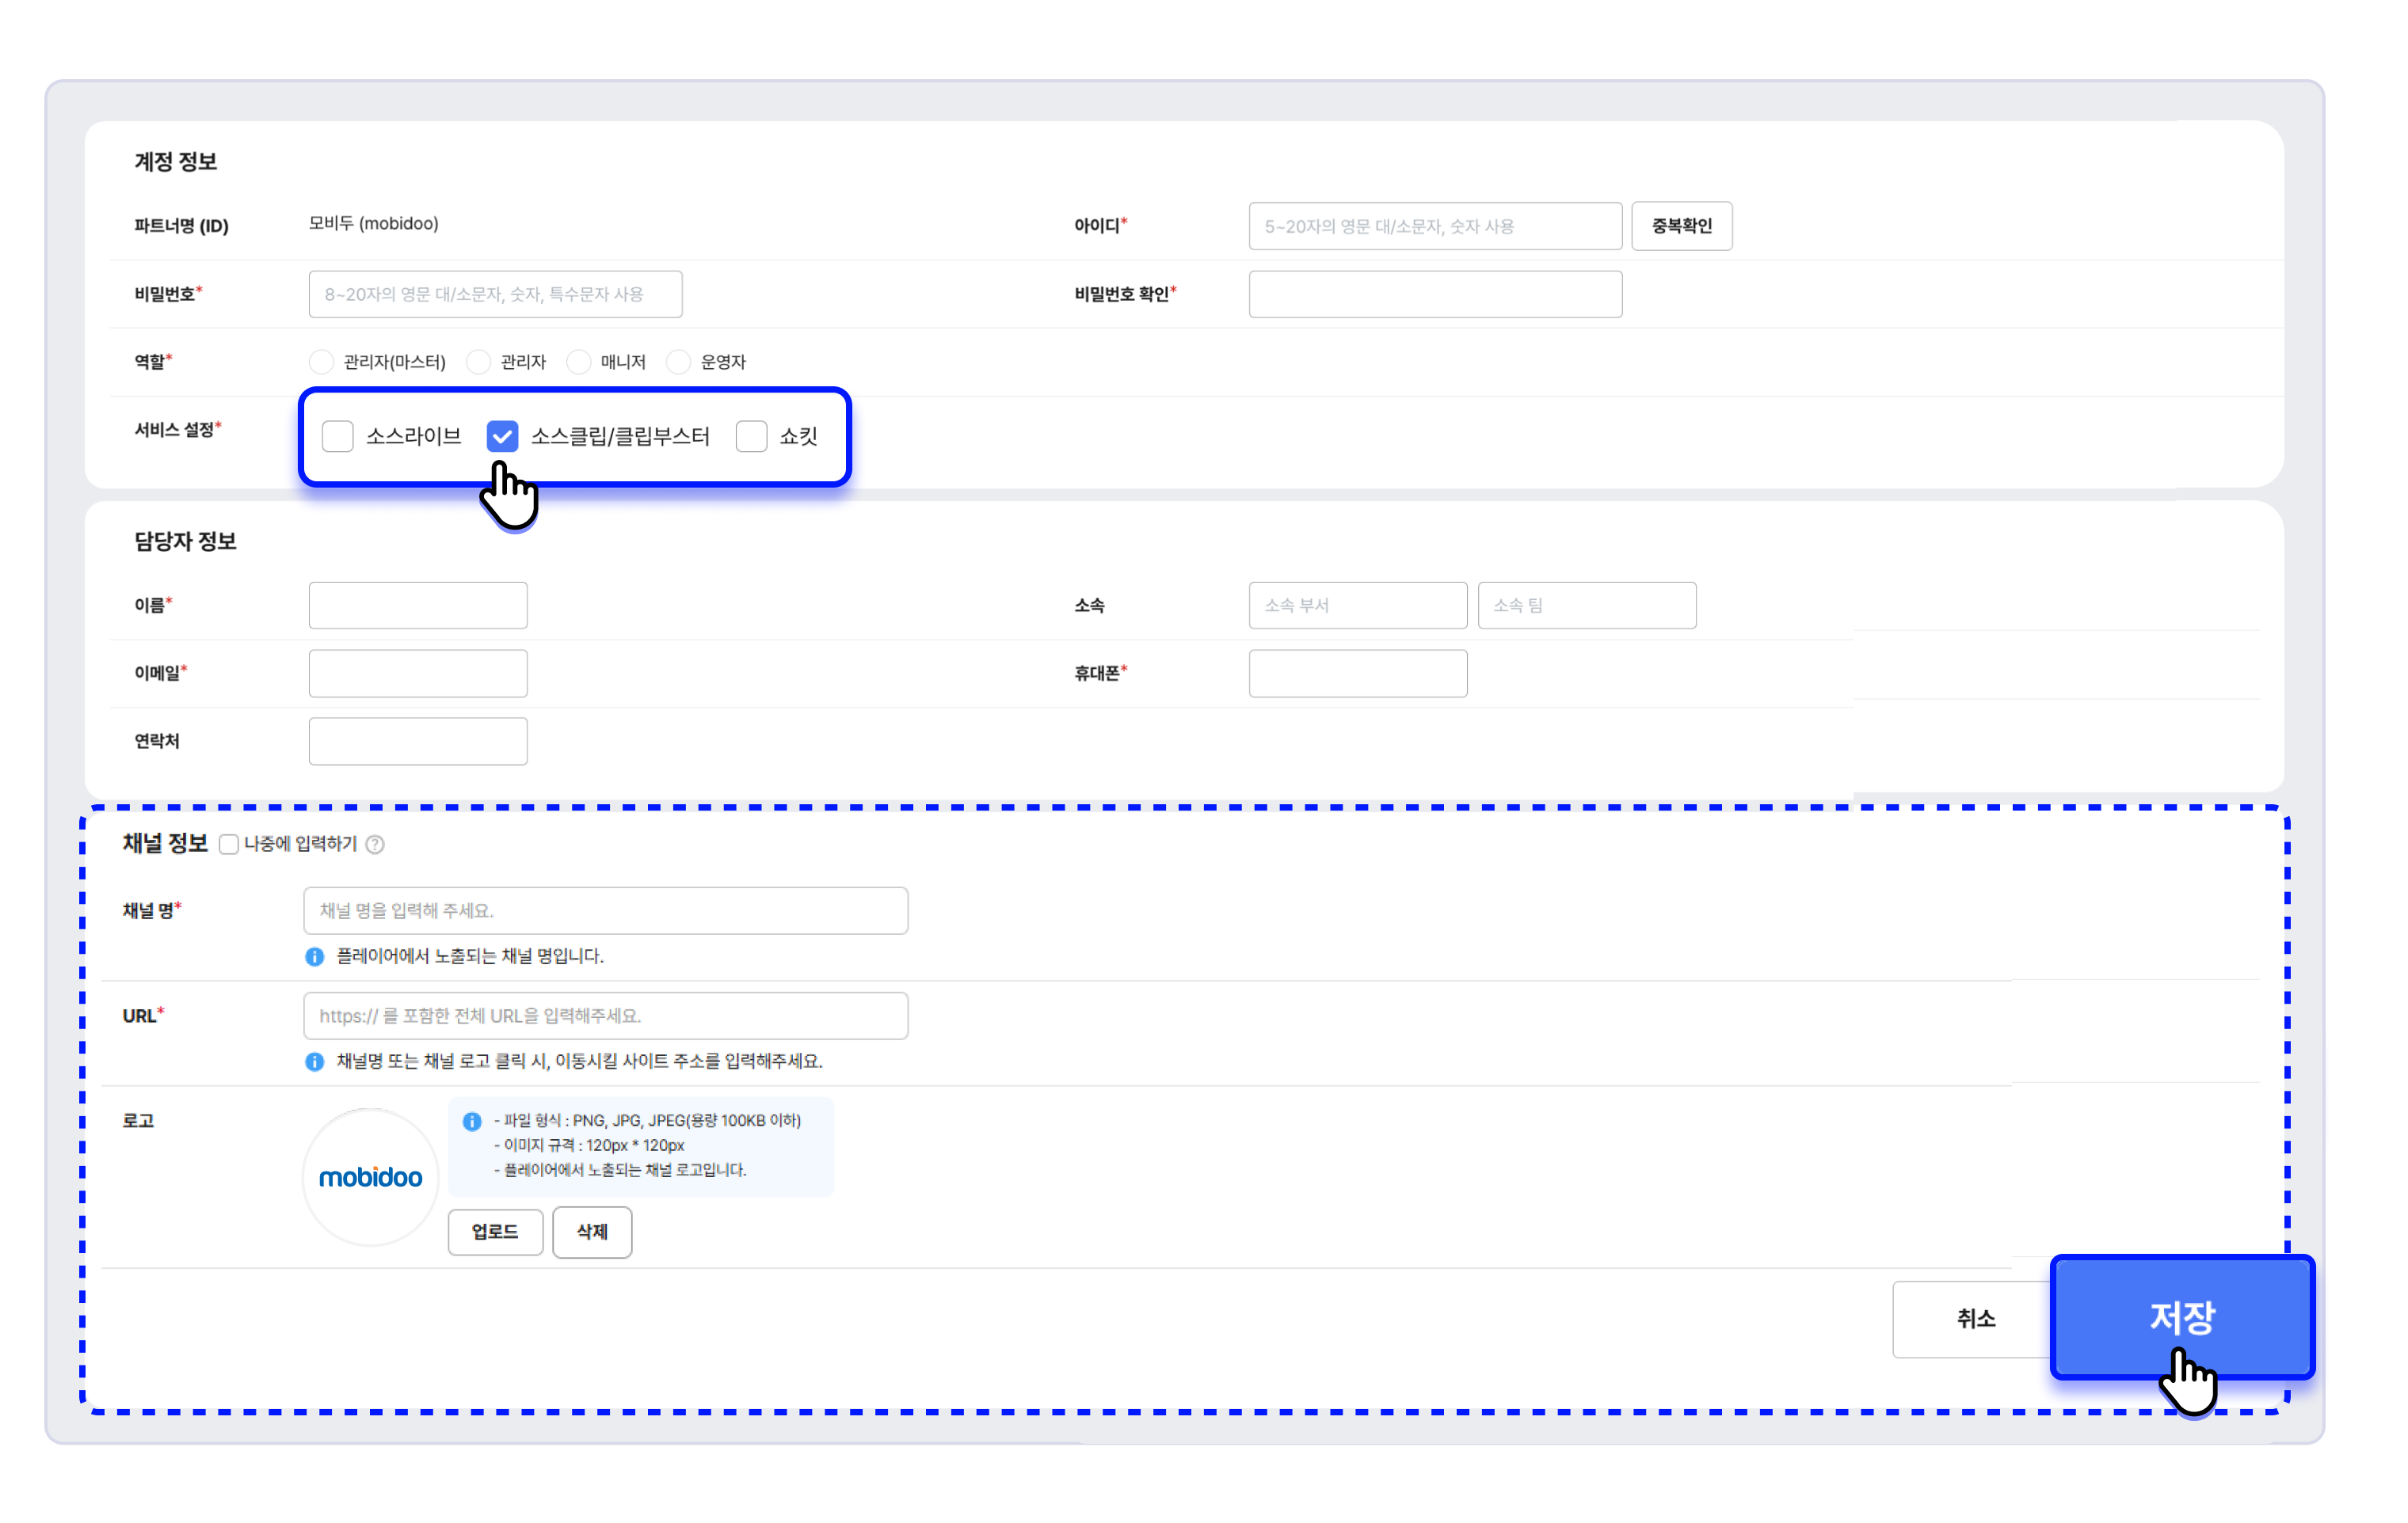Viewport: 2408px width, 1523px height.
Task: Click the mobidoo logo thumbnail
Action: pos(370,1176)
